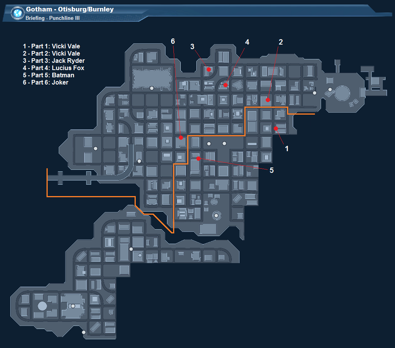395x348 pixels.
Task: Click map label number 5
Action: click(271, 170)
